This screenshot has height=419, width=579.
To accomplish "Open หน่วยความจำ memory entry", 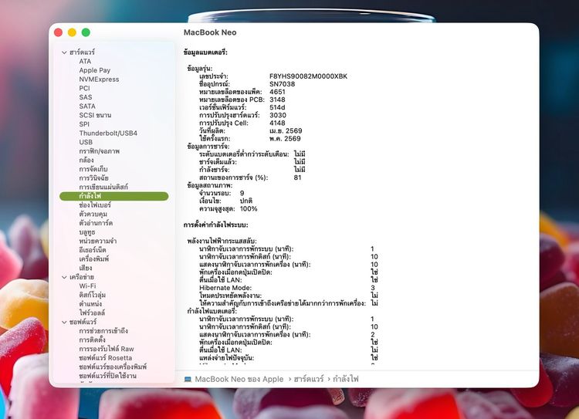I will click(x=98, y=241).
